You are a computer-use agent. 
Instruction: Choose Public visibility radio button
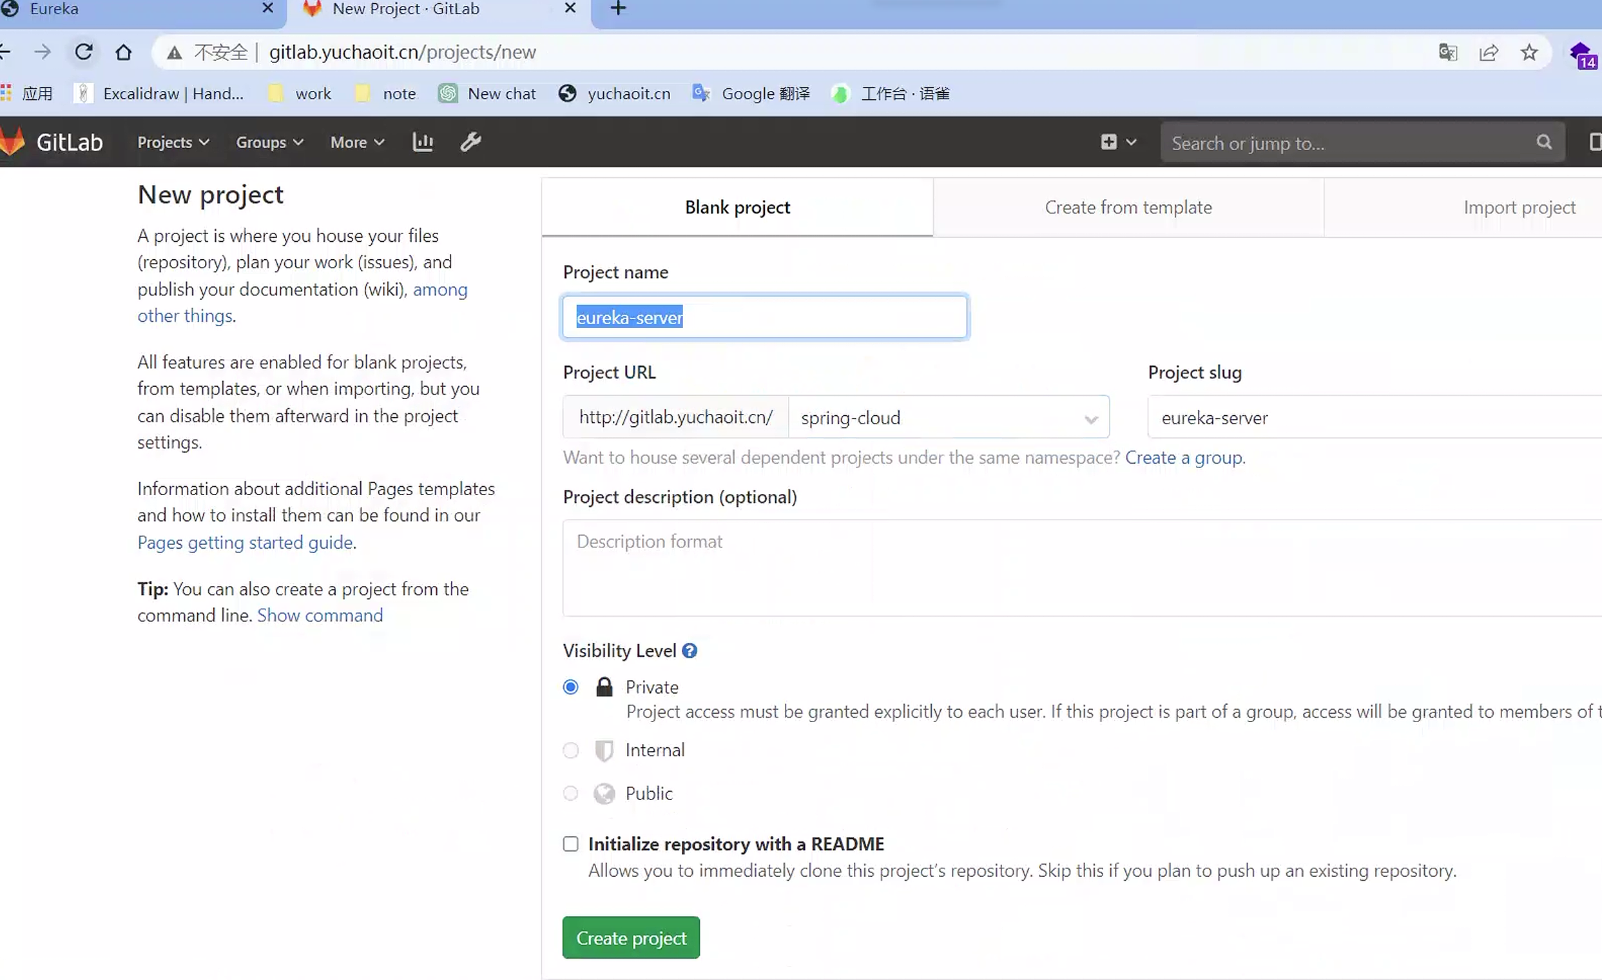click(570, 794)
